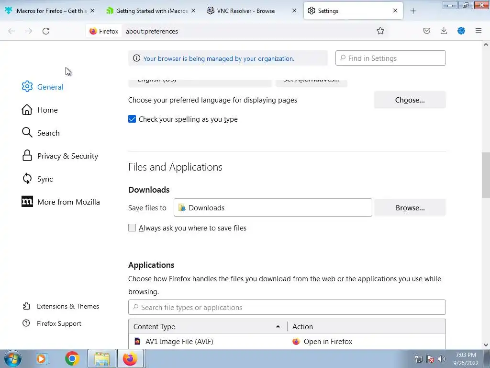The width and height of the screenshot is (490, 368).
Task: Click the scrollbar down arrow
Action: coord(486,345)
